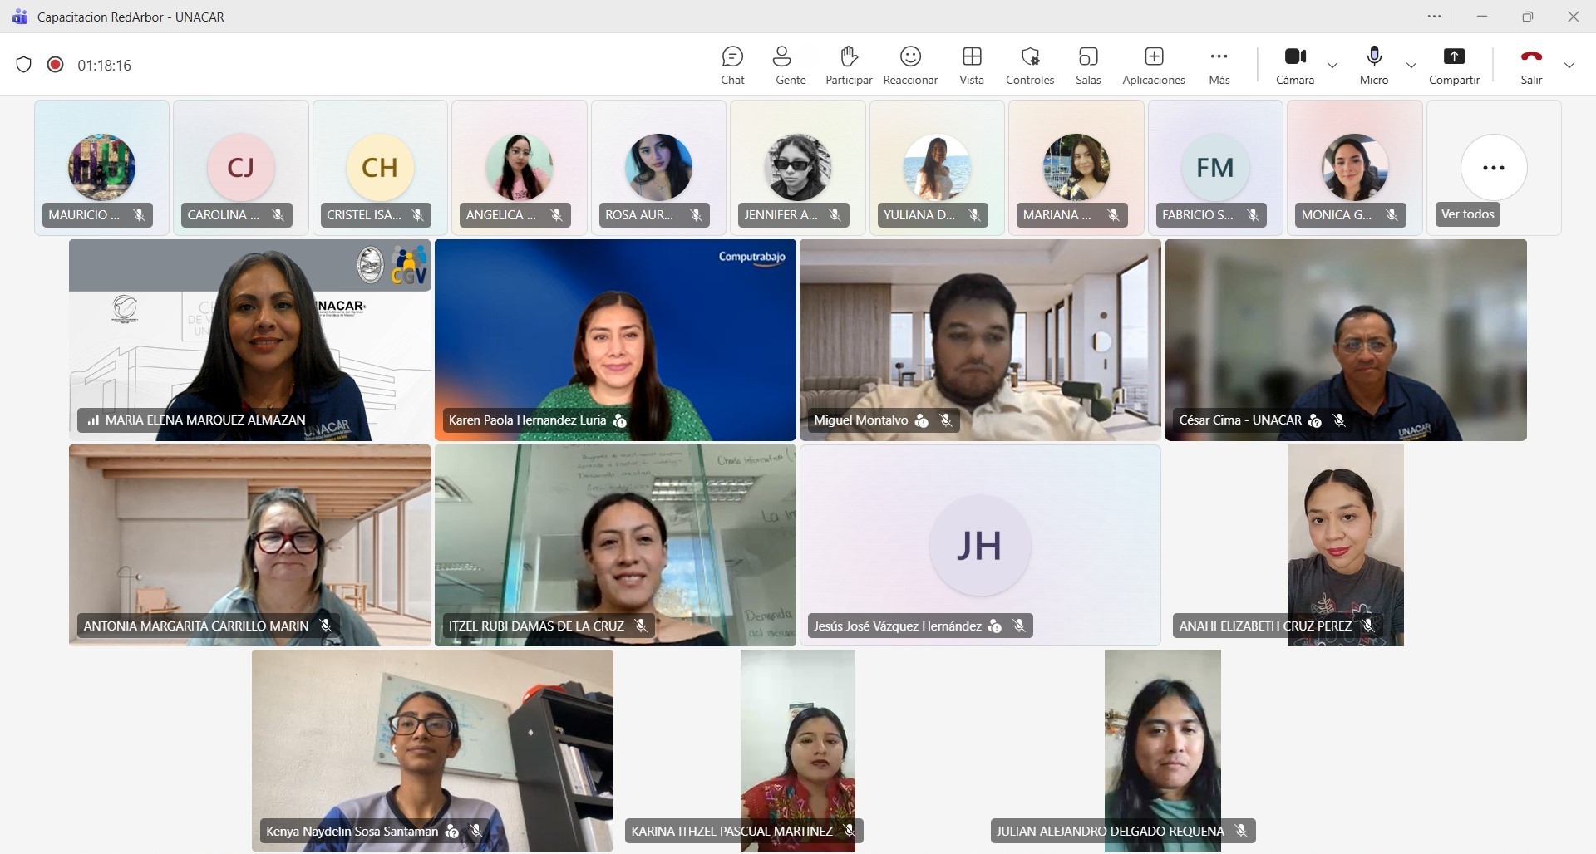Open the Salas breakout rooms
The width and height of the screenshot is (1596, 854).
pyautogui.click(x=1087, y=65)
